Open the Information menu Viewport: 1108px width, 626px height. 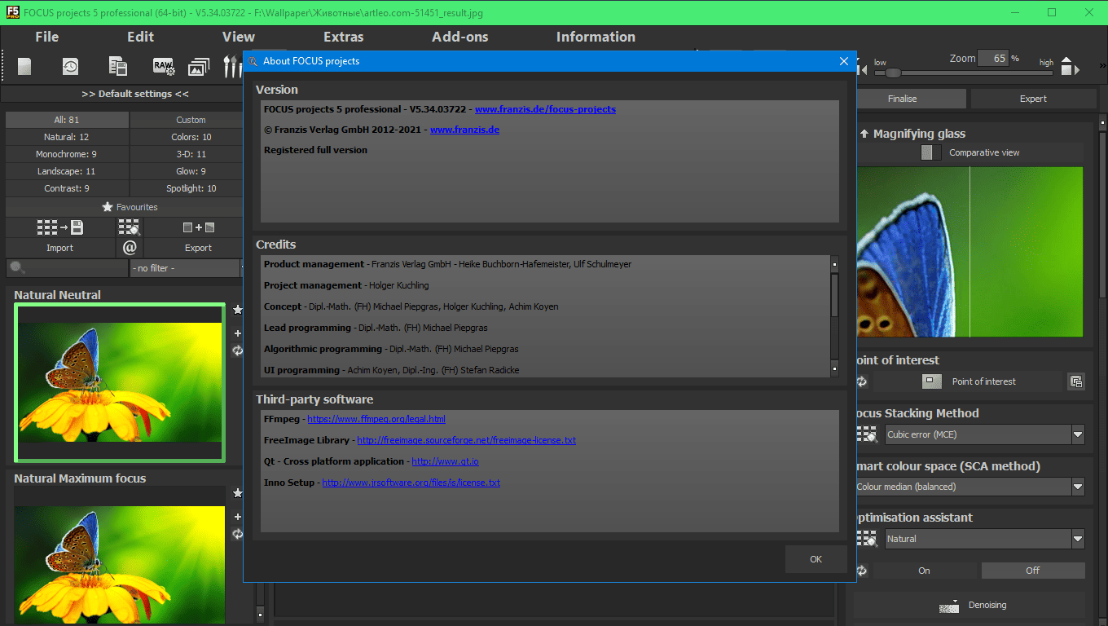click(596, 37)
